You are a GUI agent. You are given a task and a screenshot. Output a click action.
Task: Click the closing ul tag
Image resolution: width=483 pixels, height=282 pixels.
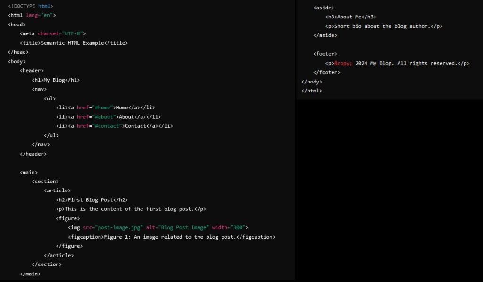click(x=51, y=135)
